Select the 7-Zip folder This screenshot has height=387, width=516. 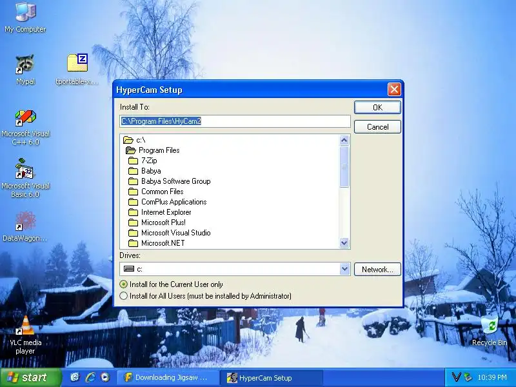click(x=143, y=161)
